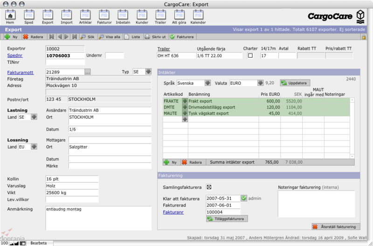Open the Lastning Land dropdown
Viewport: 373px width, 246px height.
(x=34, y=117)
